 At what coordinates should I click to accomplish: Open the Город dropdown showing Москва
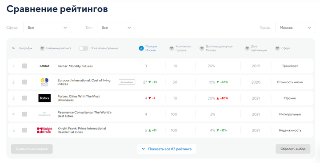point(295,27)
